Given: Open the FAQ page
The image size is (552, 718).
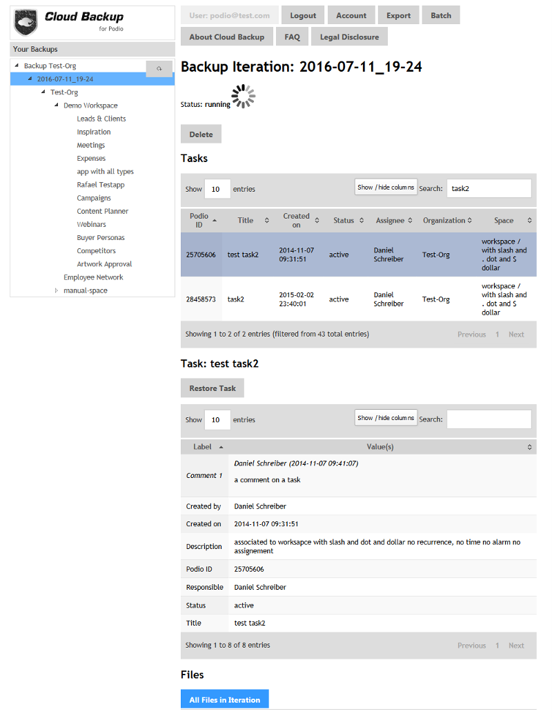Looking at the screenshot, I should pos(293,37).
